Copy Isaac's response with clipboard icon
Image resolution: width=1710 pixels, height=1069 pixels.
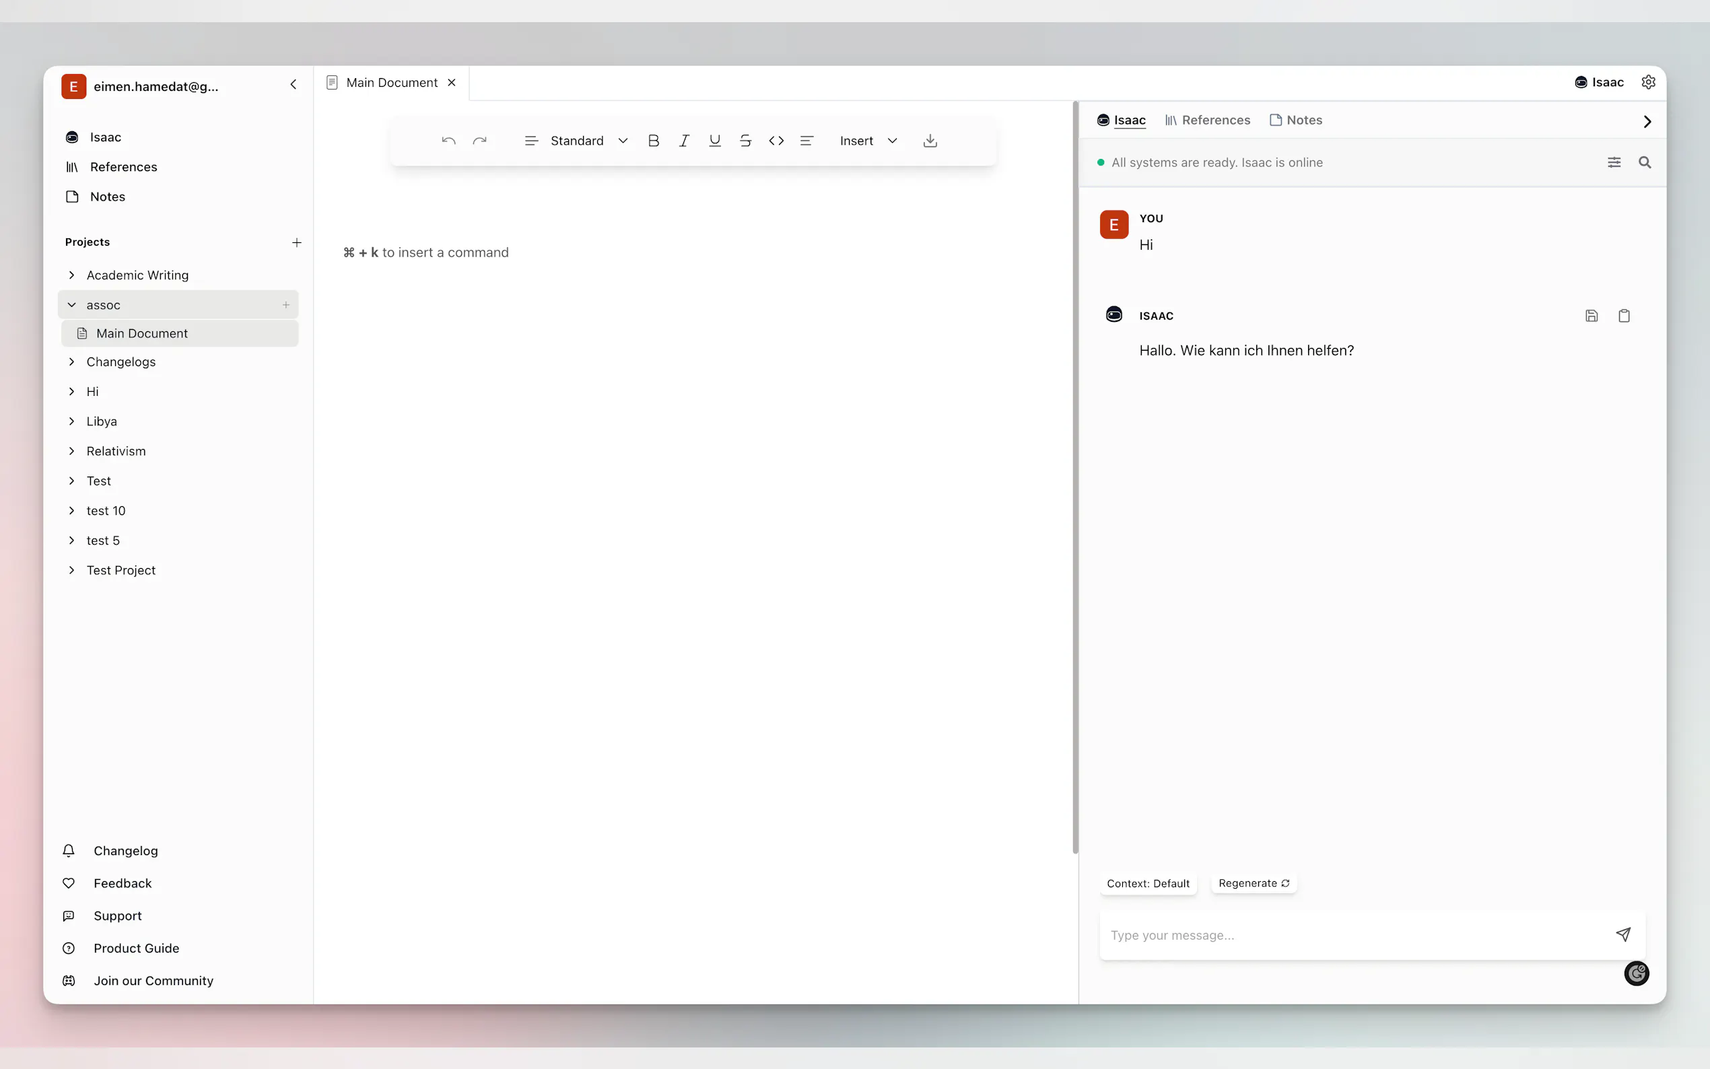pos(1624,316)
